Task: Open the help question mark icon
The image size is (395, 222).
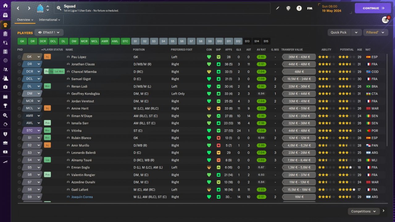Action: pos(299,8)
